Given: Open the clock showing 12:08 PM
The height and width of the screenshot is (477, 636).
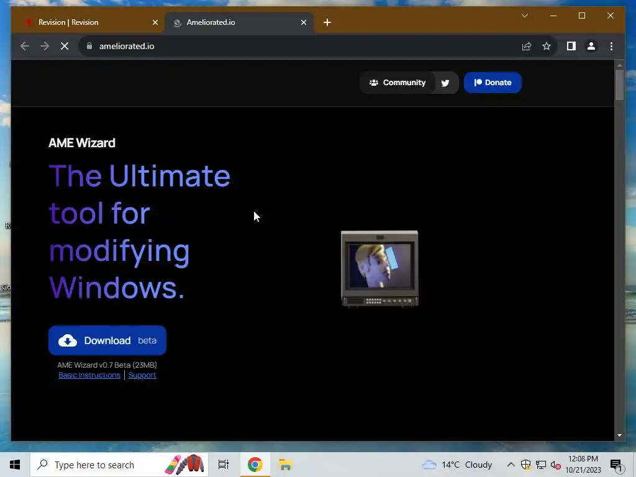Looking at the screenshot, I should click(x=583, y=465).
